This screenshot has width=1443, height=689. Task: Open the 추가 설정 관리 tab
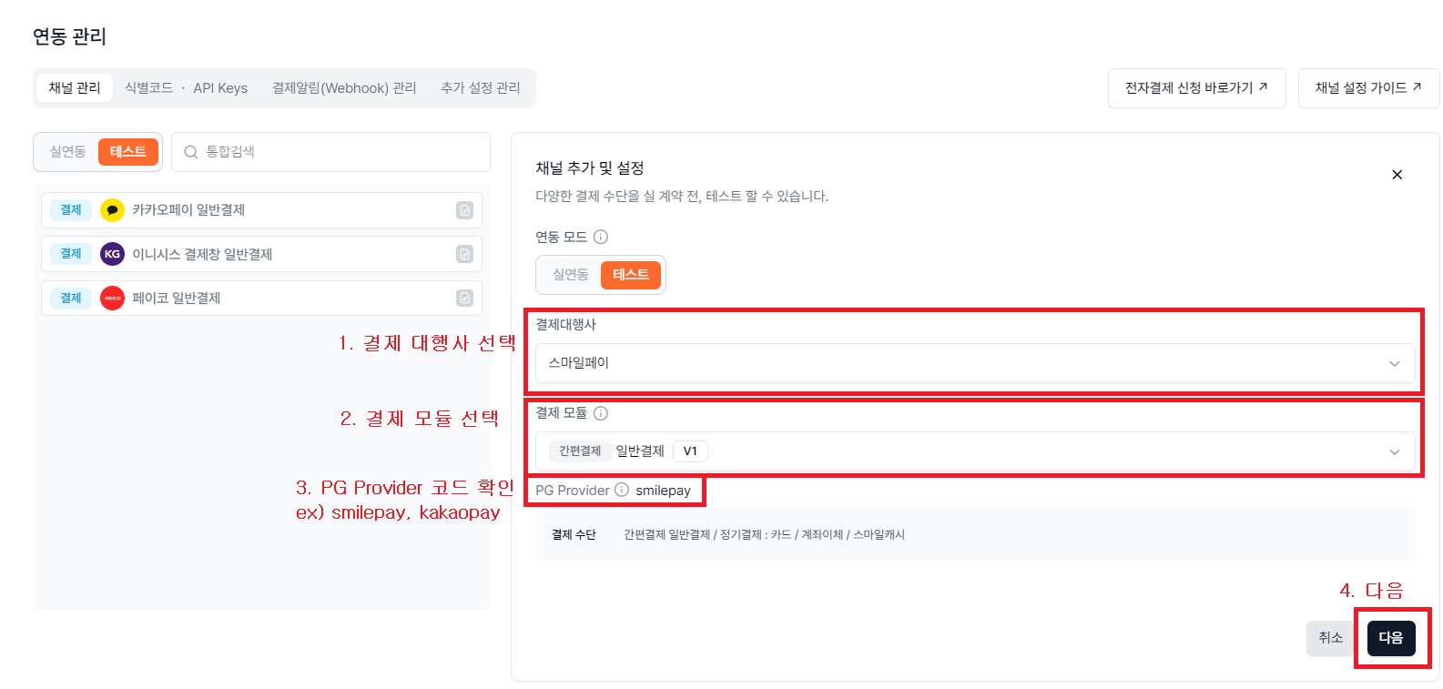481,88
